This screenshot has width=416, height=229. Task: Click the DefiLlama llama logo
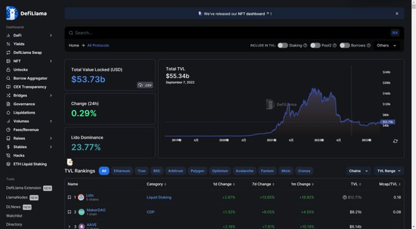(12, 13)
